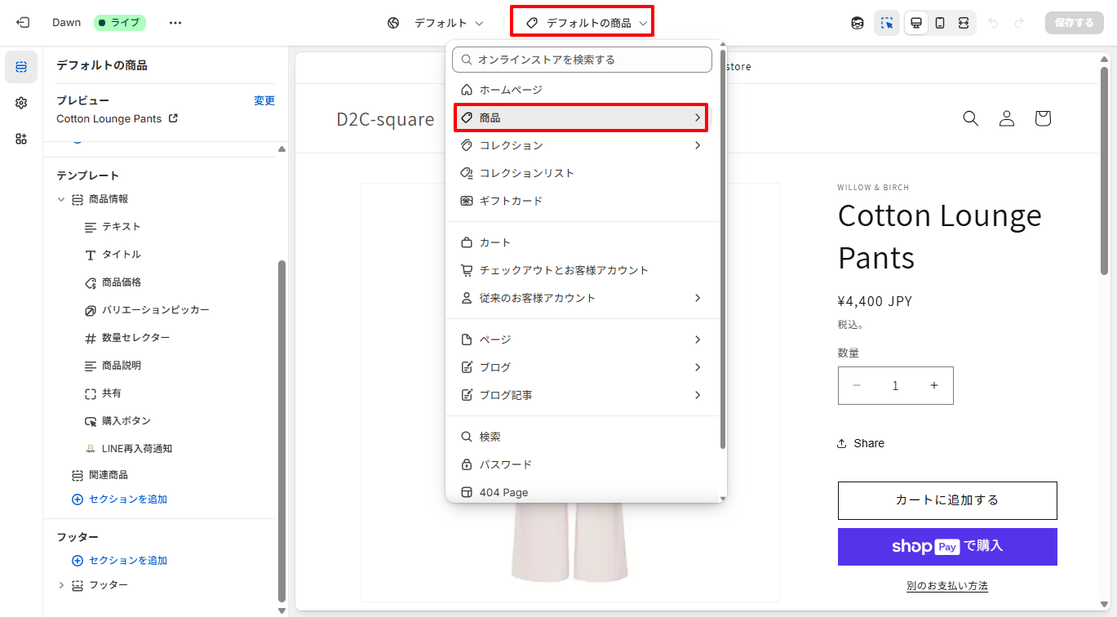Viewport: 1117px width, 617px height.
Task: Toggle the inspector selection mode icon
Action: pyautogui.click(x=887, y=23)
